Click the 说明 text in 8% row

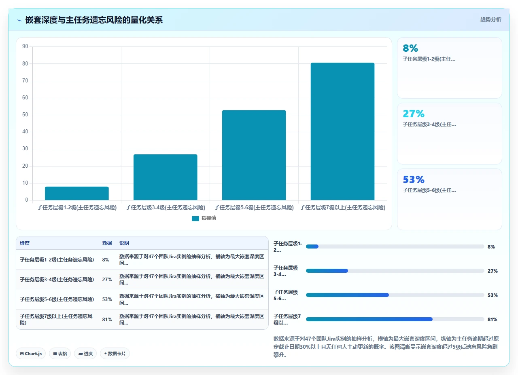(192, 260)
